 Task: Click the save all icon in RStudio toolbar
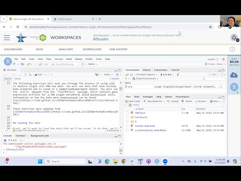[x=40, y=64]
